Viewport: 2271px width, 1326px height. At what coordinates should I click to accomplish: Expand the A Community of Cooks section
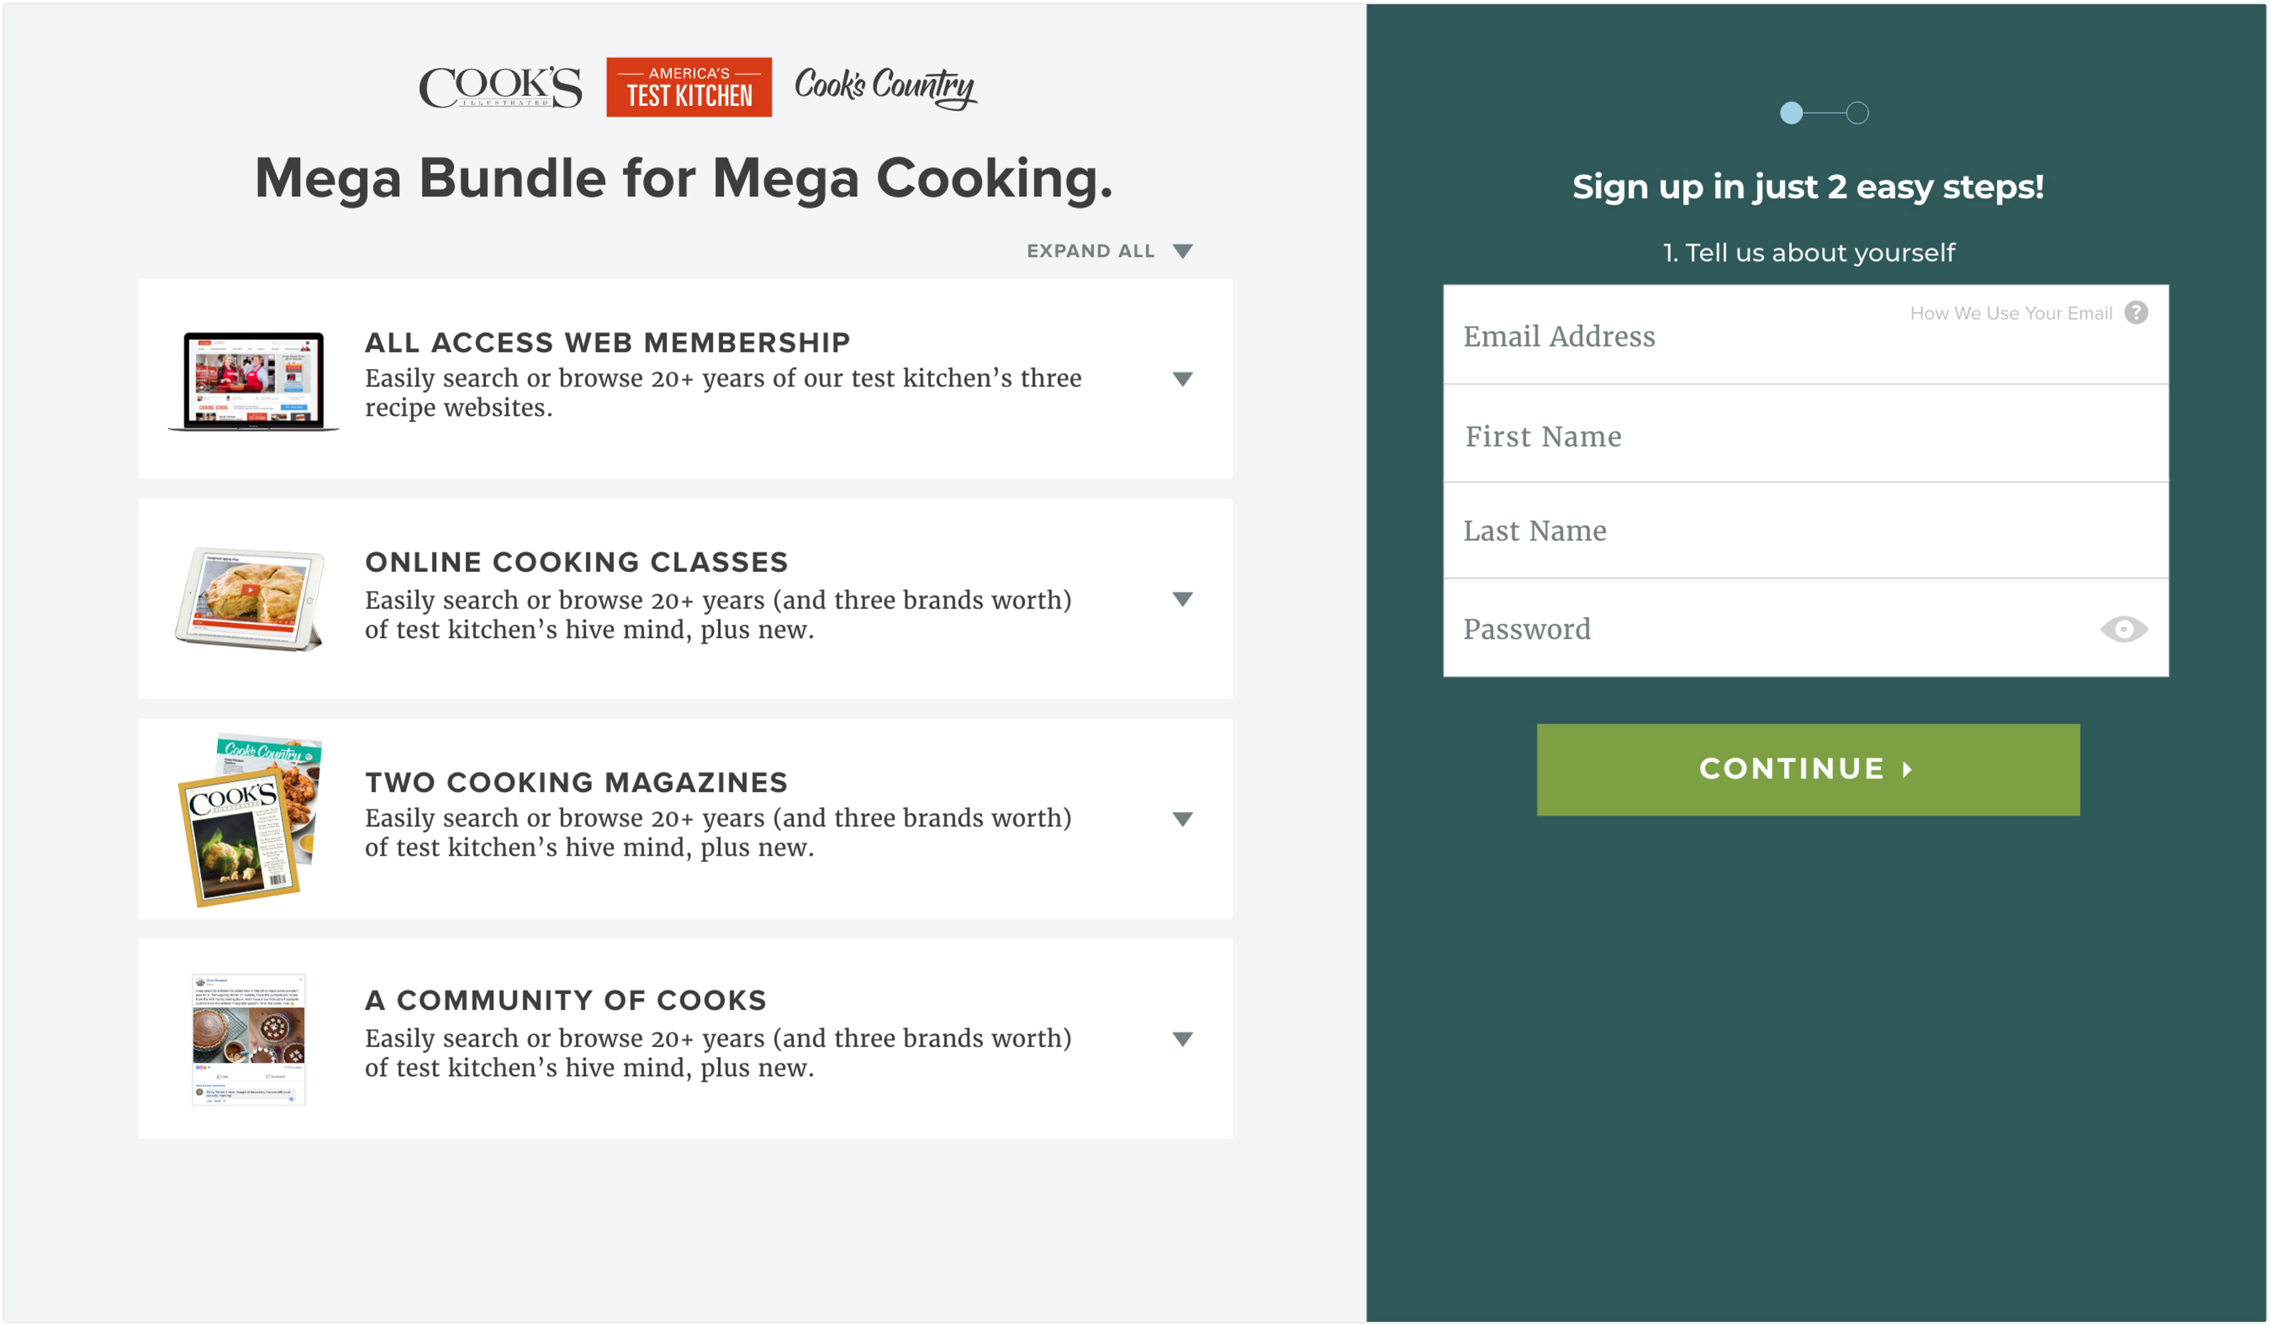(1182, 1039)
